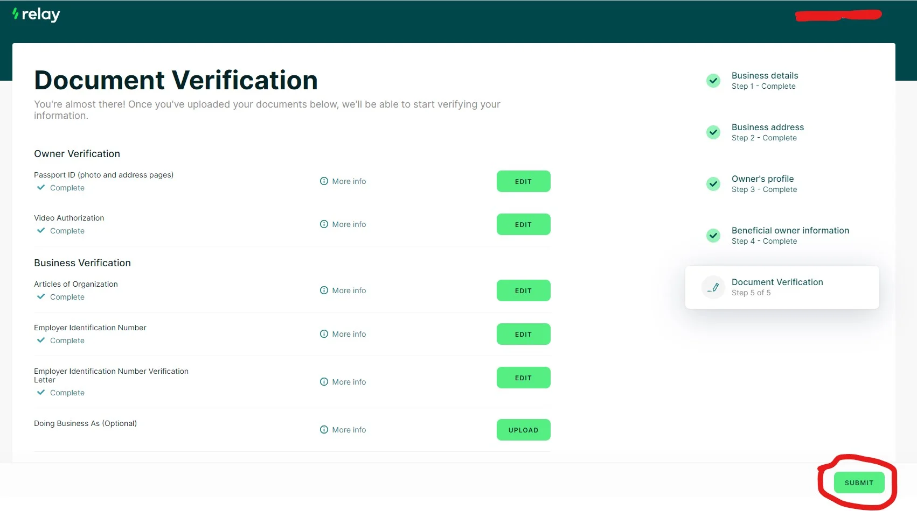This screenshot has width=917, height=511.
Task: Click the Business address step checkmark icon
Action: pos(713,132)
